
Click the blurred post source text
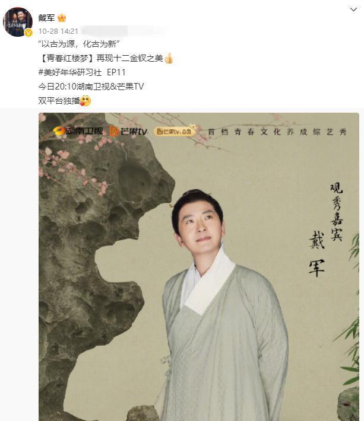[124, 31]
